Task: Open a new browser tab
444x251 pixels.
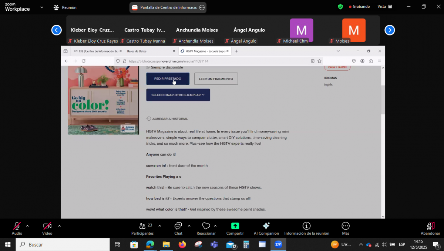Action: pyautogui.click(x=236, y=51)
